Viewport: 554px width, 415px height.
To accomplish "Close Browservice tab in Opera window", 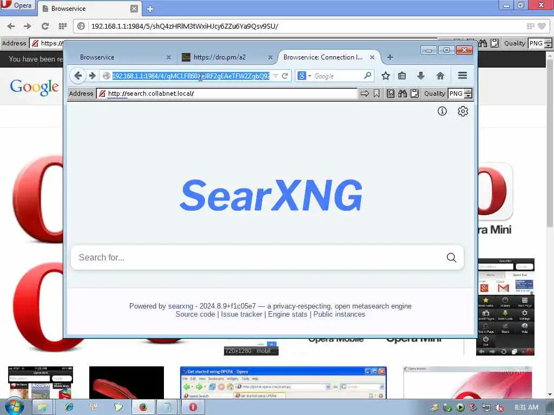I will pos(134,9).
